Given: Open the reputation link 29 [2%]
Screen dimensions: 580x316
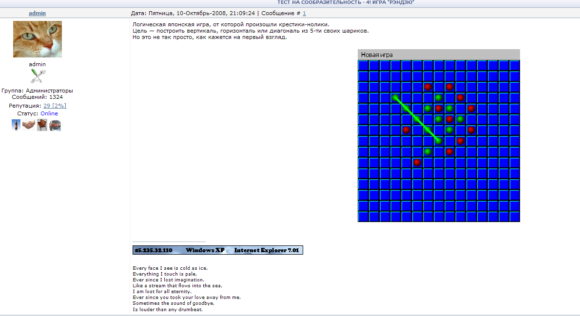Looking at the screenshot, I should 55,106.
